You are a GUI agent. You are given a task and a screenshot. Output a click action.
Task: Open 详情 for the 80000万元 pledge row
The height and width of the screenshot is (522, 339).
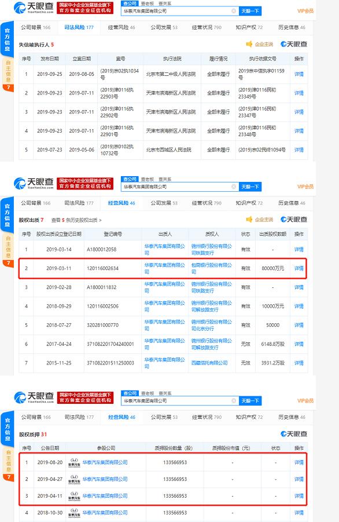pos(299,268)
